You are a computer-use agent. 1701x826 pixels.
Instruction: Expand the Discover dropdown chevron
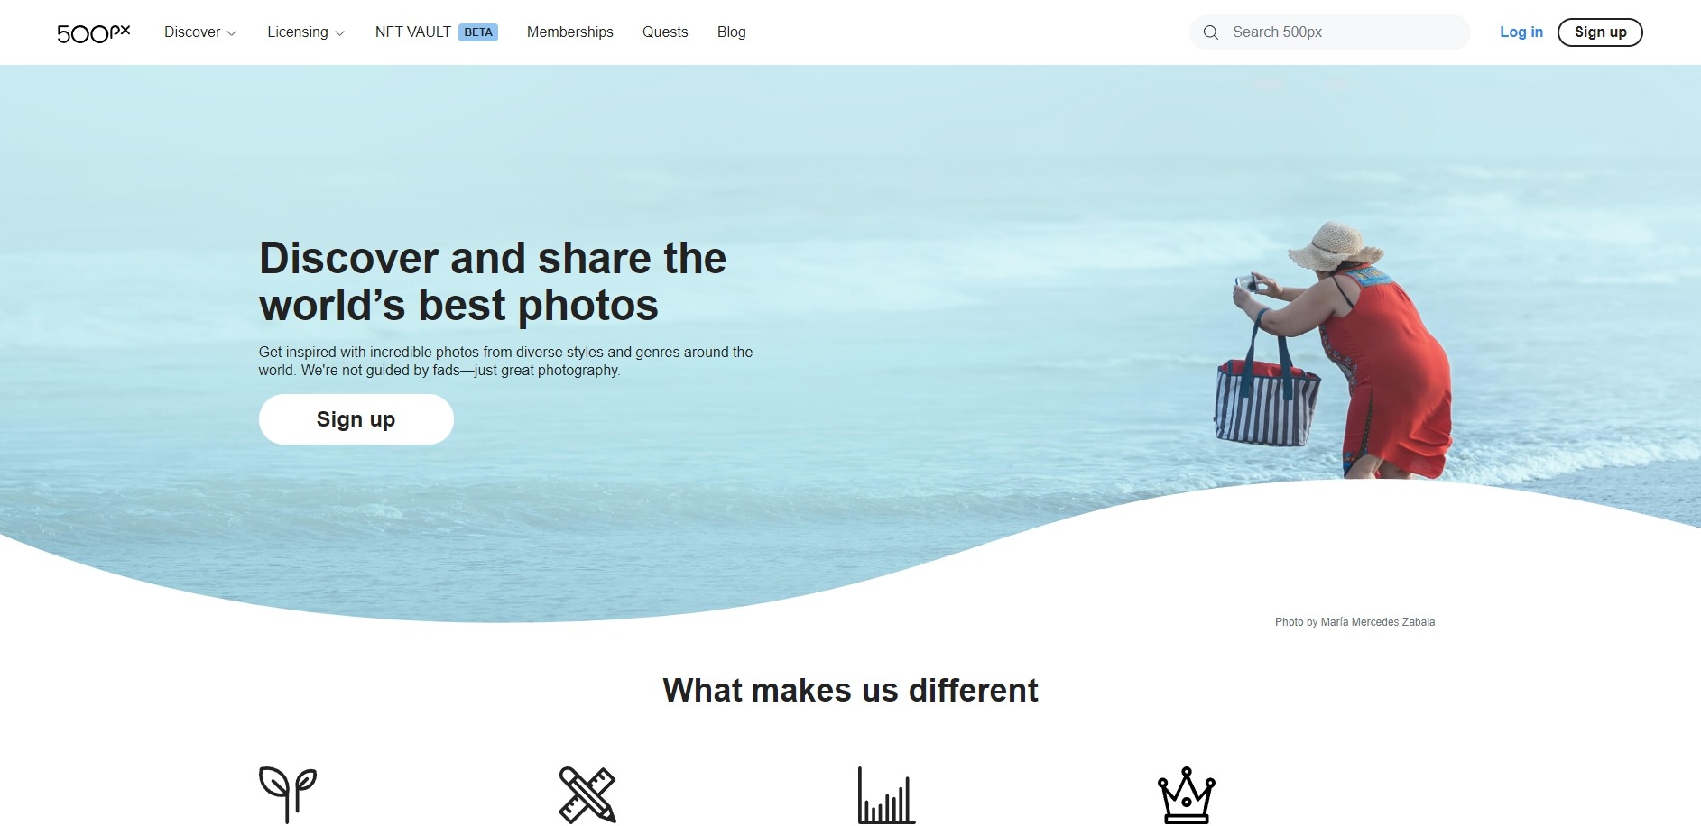(x=232, y=33)
